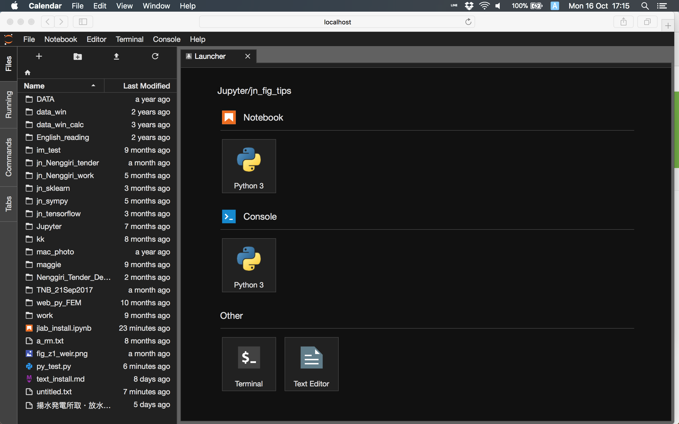Select the web_py_FEM folder

(97, 303)
